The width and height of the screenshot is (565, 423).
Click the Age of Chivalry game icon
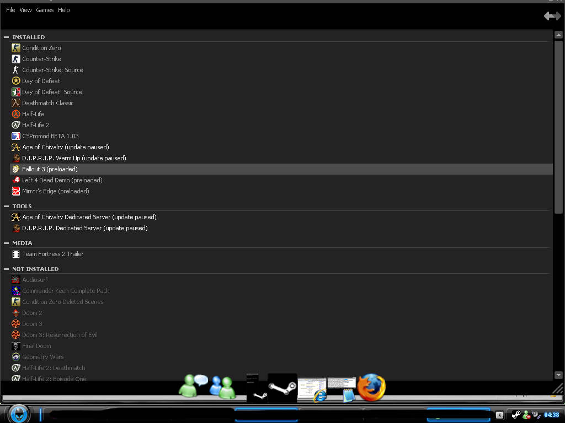[16, 147]
